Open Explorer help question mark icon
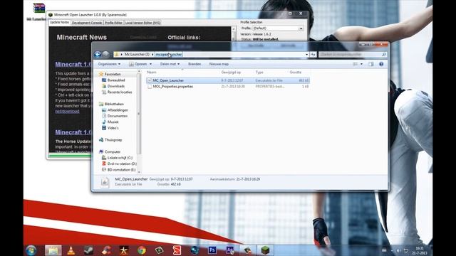 tap(381, 64)
